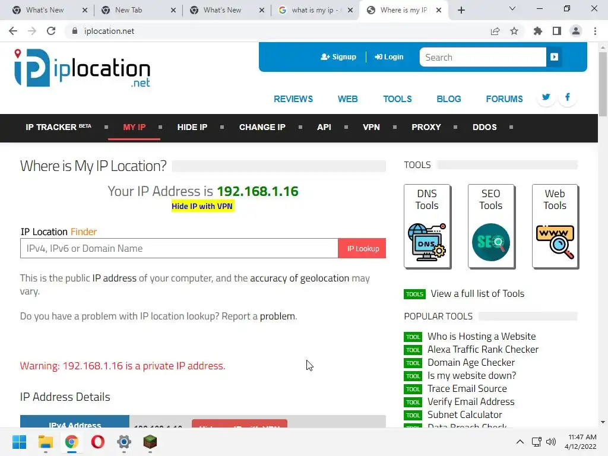Focus the site Search box
This screenshot has height=456, width=608.
[x=483, y=58]
